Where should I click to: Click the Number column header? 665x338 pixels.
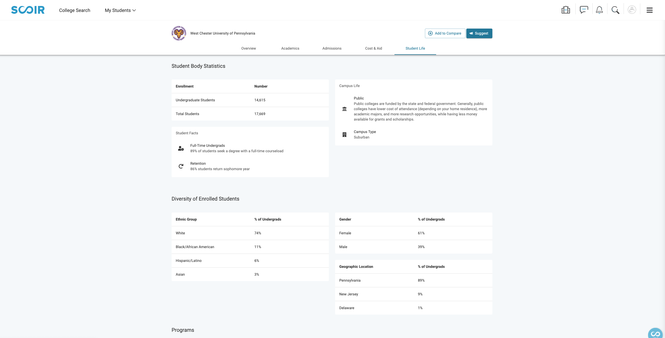[261, 86]
